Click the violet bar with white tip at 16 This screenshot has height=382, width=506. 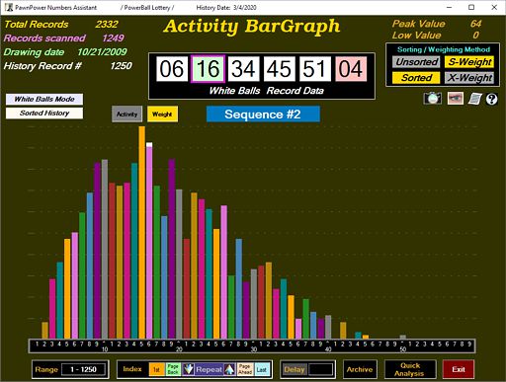click(149, 241)
